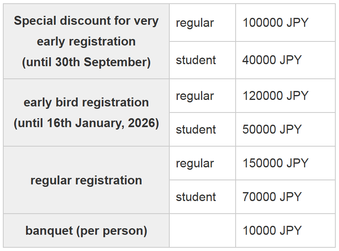Image resolution: width=339 pixels, height=251 pixels.
Task: Click "regular" beside the 120000 JPY price
Action: 195,96
